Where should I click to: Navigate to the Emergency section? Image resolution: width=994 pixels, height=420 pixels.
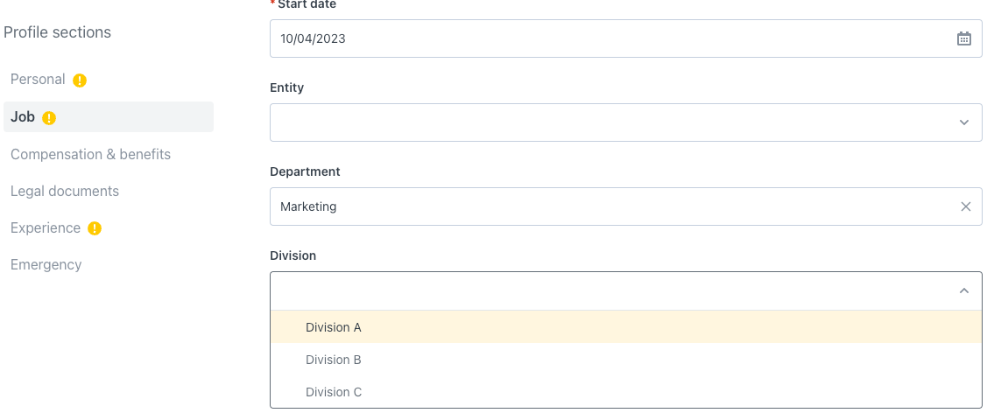click(x=46, y=264)
